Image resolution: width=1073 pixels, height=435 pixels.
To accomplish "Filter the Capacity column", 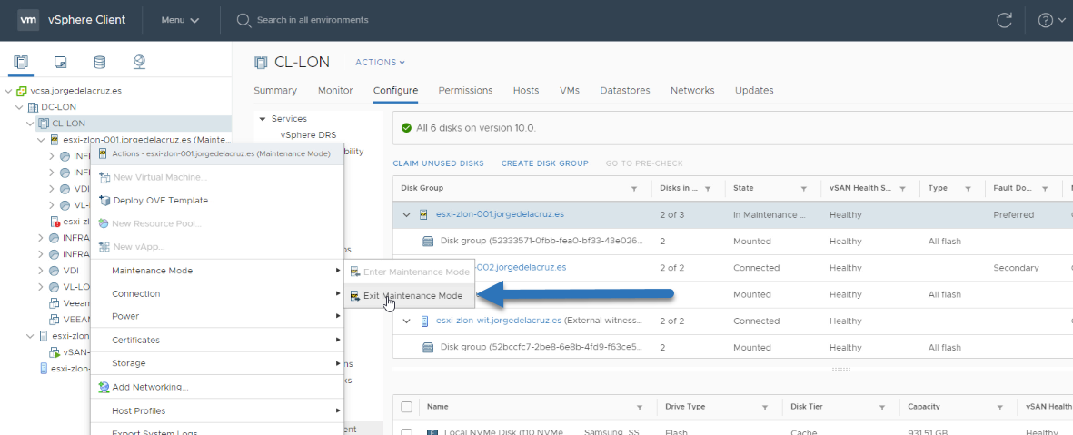I will 1001,407.
